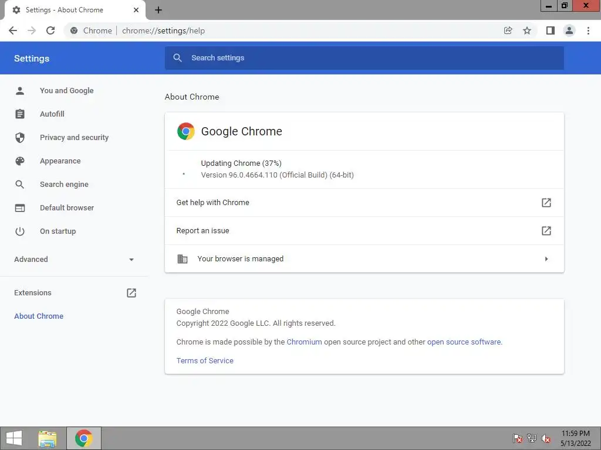Open the open source software link

[x=464, y=342]
